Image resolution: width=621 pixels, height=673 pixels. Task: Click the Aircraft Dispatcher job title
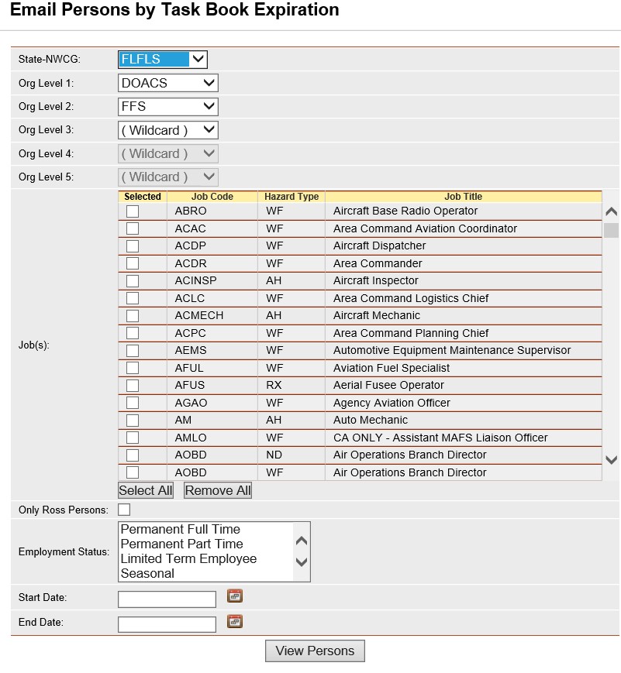(x=379, y=246)
